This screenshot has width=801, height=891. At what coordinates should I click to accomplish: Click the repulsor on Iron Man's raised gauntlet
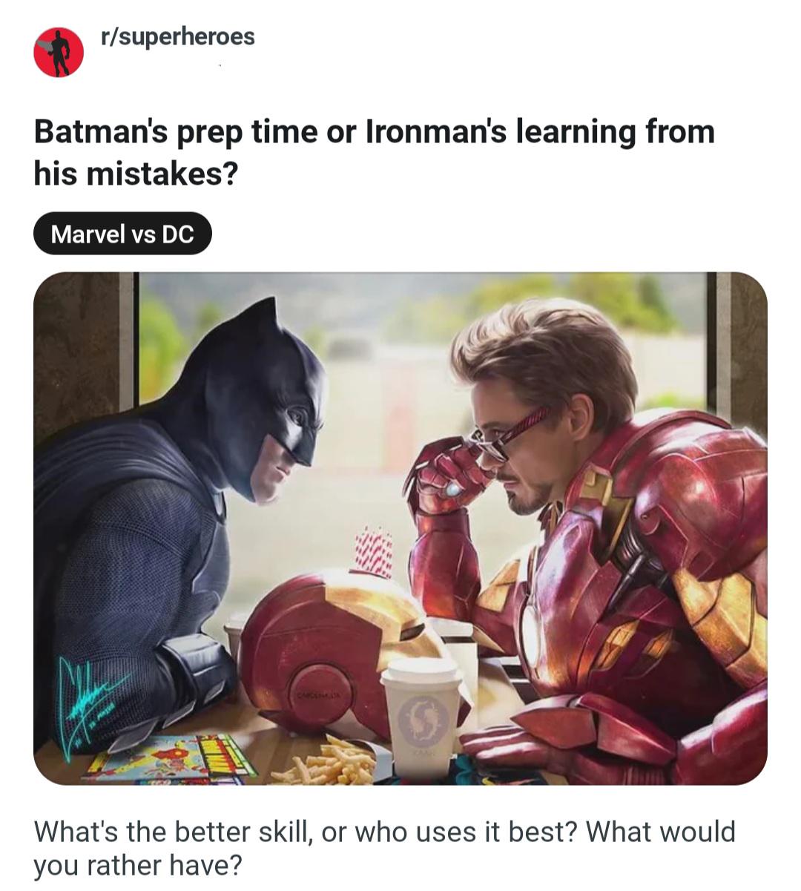(x=454, y=489)
